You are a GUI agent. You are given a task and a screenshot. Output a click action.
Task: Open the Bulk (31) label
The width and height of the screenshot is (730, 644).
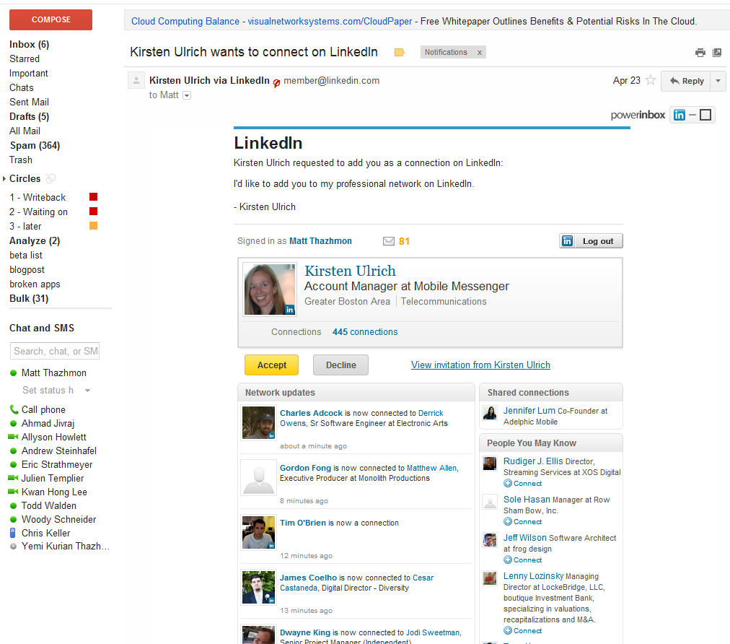tap(29, 299)
